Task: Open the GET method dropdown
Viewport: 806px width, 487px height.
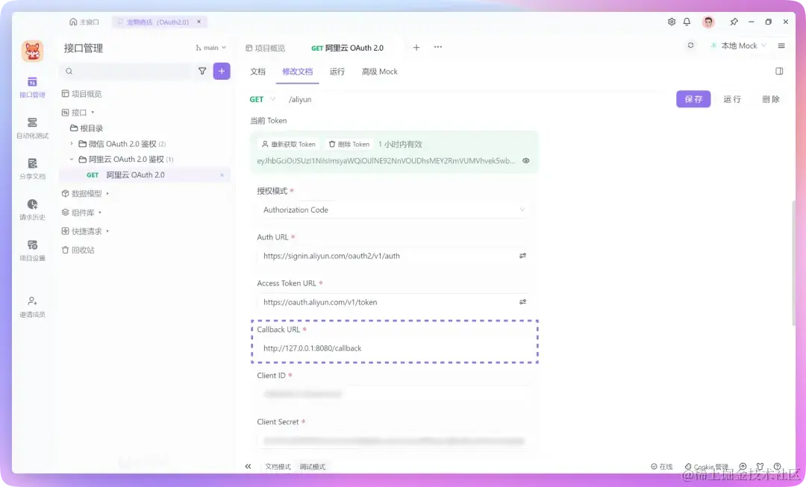Action: (262, 99)
